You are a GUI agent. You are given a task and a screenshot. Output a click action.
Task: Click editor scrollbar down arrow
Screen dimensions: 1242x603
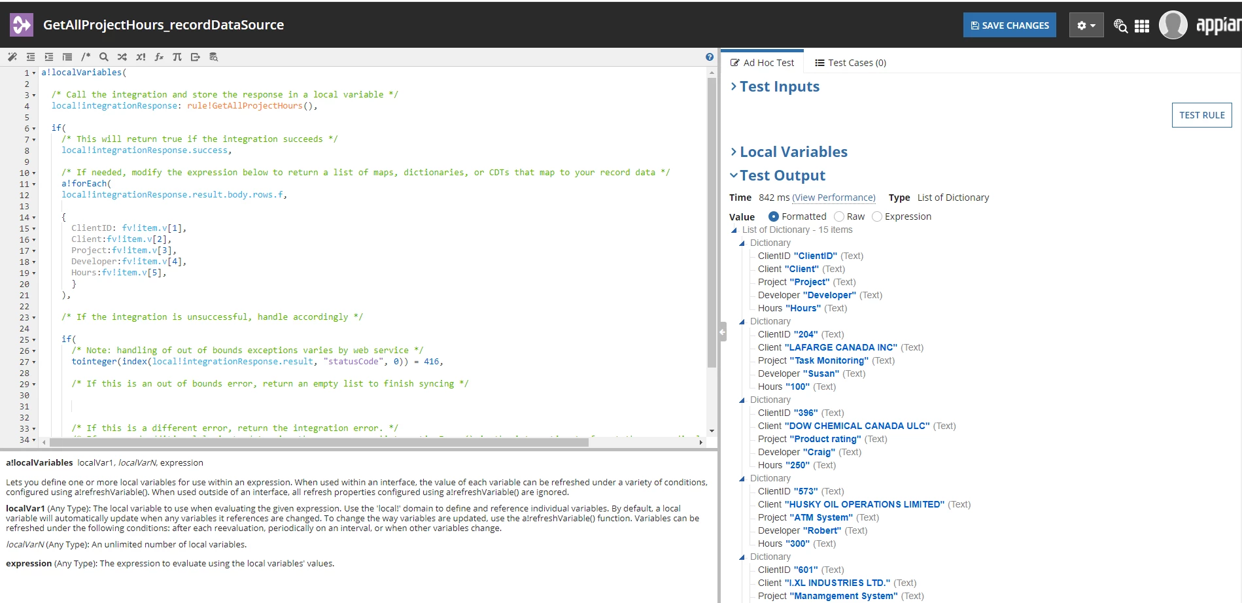(712, 432)
